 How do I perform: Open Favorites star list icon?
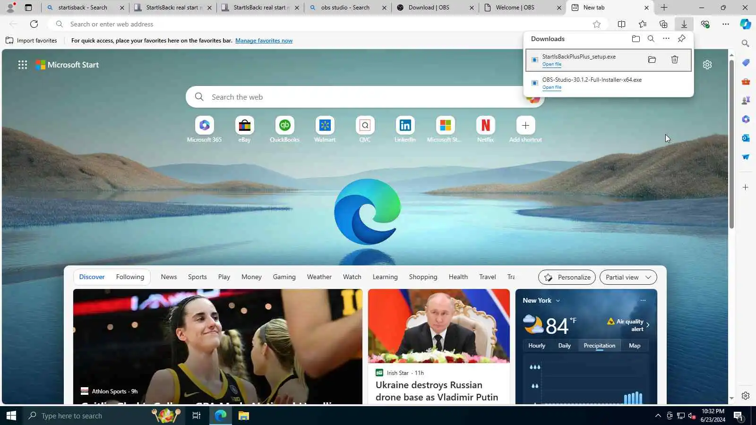pos(643,24)
